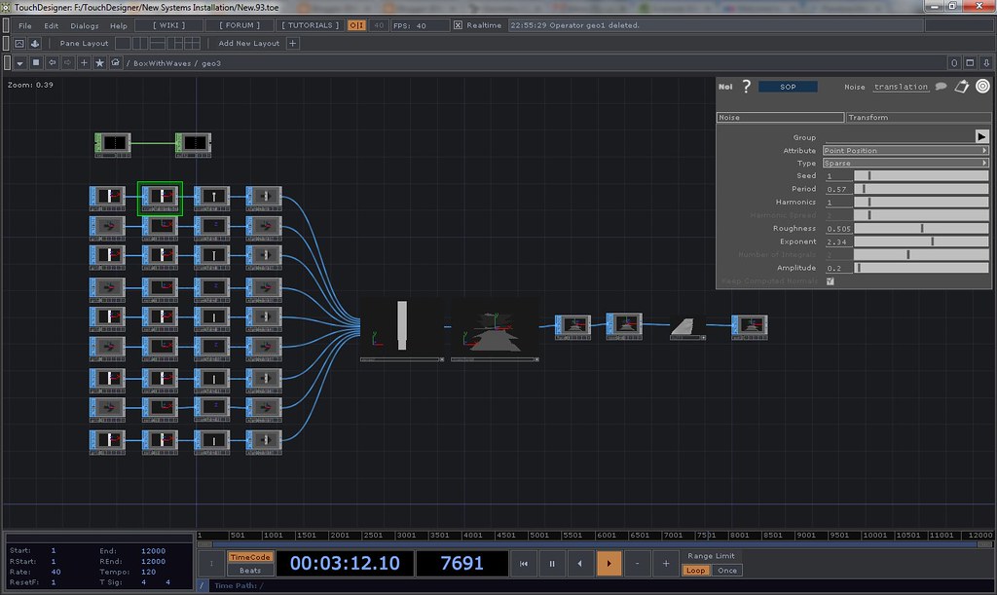Click the target viewer icon in parameter panel
Screen dimensions: 997x595
(x=982, y=87)
